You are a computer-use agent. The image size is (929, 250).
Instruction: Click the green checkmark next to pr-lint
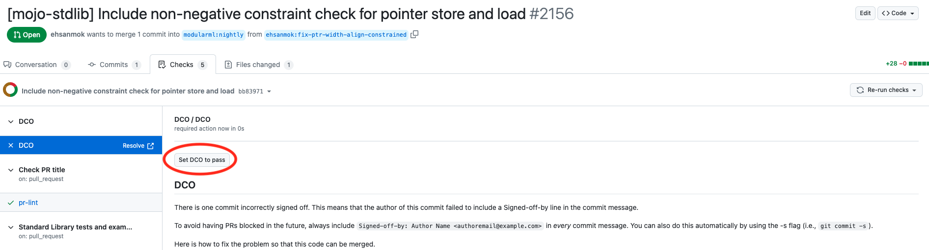(x=11, y=203)
